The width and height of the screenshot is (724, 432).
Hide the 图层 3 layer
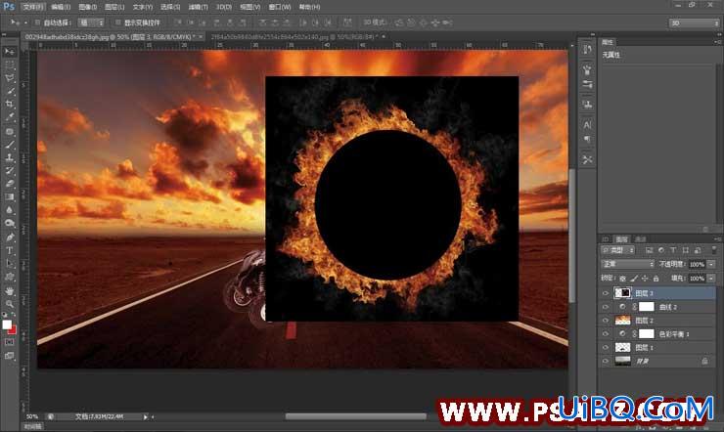606,293
